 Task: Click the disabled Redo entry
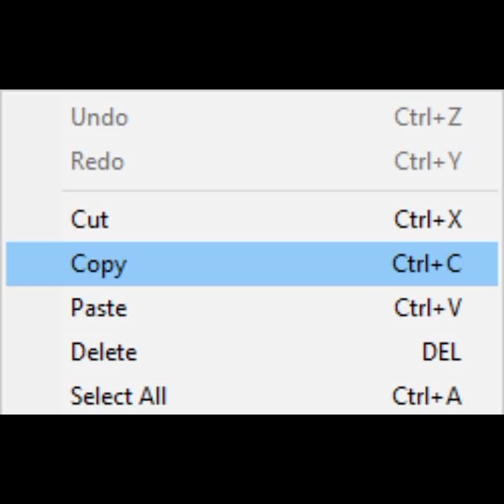(97, 162)
